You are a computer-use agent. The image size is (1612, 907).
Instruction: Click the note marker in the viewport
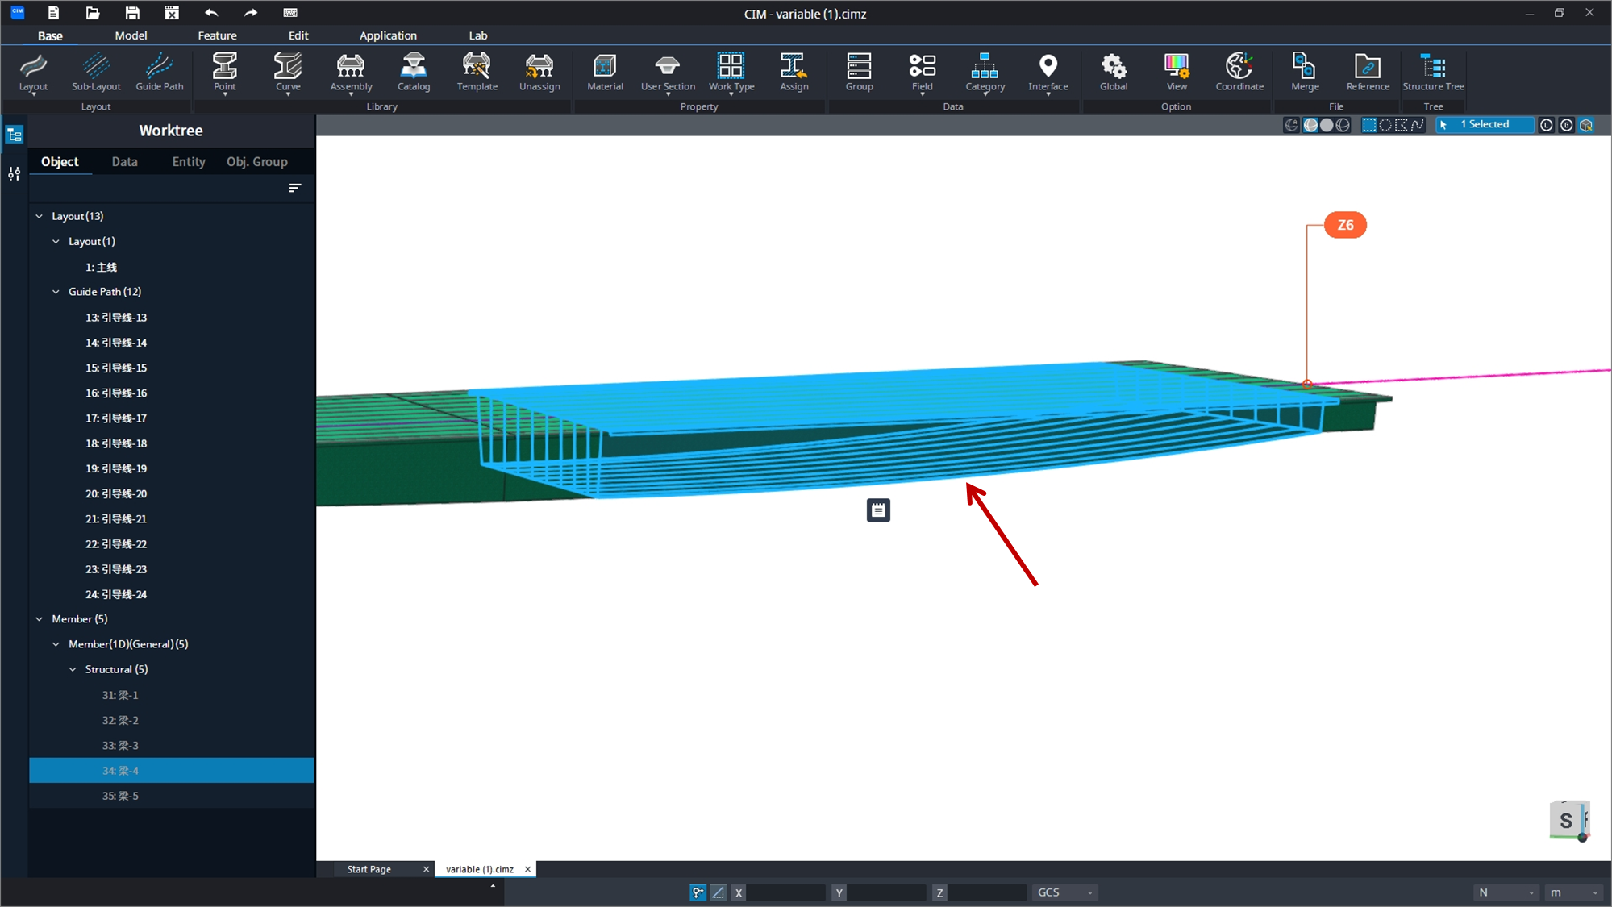pyautogui.click(x=878, y=510)
